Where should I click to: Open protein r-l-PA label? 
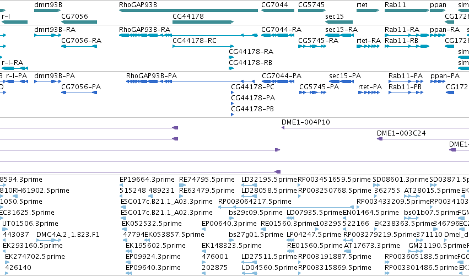[17, 76]
